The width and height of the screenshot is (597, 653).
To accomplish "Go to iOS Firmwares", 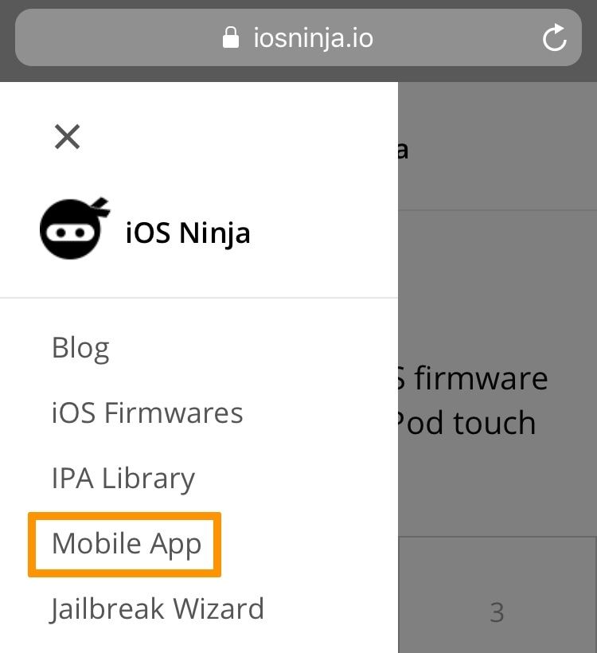I will 147,413.
